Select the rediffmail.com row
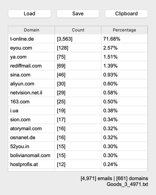Image resolution: width=156 pixels, height=195 pixels. (78, 66)
